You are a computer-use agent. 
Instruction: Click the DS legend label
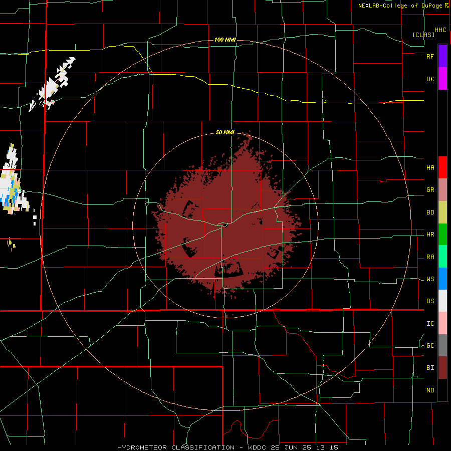point(430,301)
